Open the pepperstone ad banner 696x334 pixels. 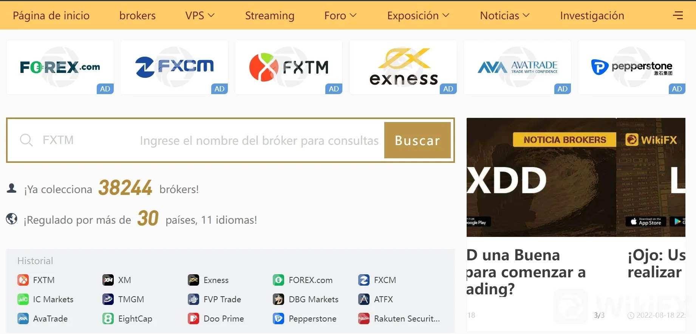click(632, 67)
